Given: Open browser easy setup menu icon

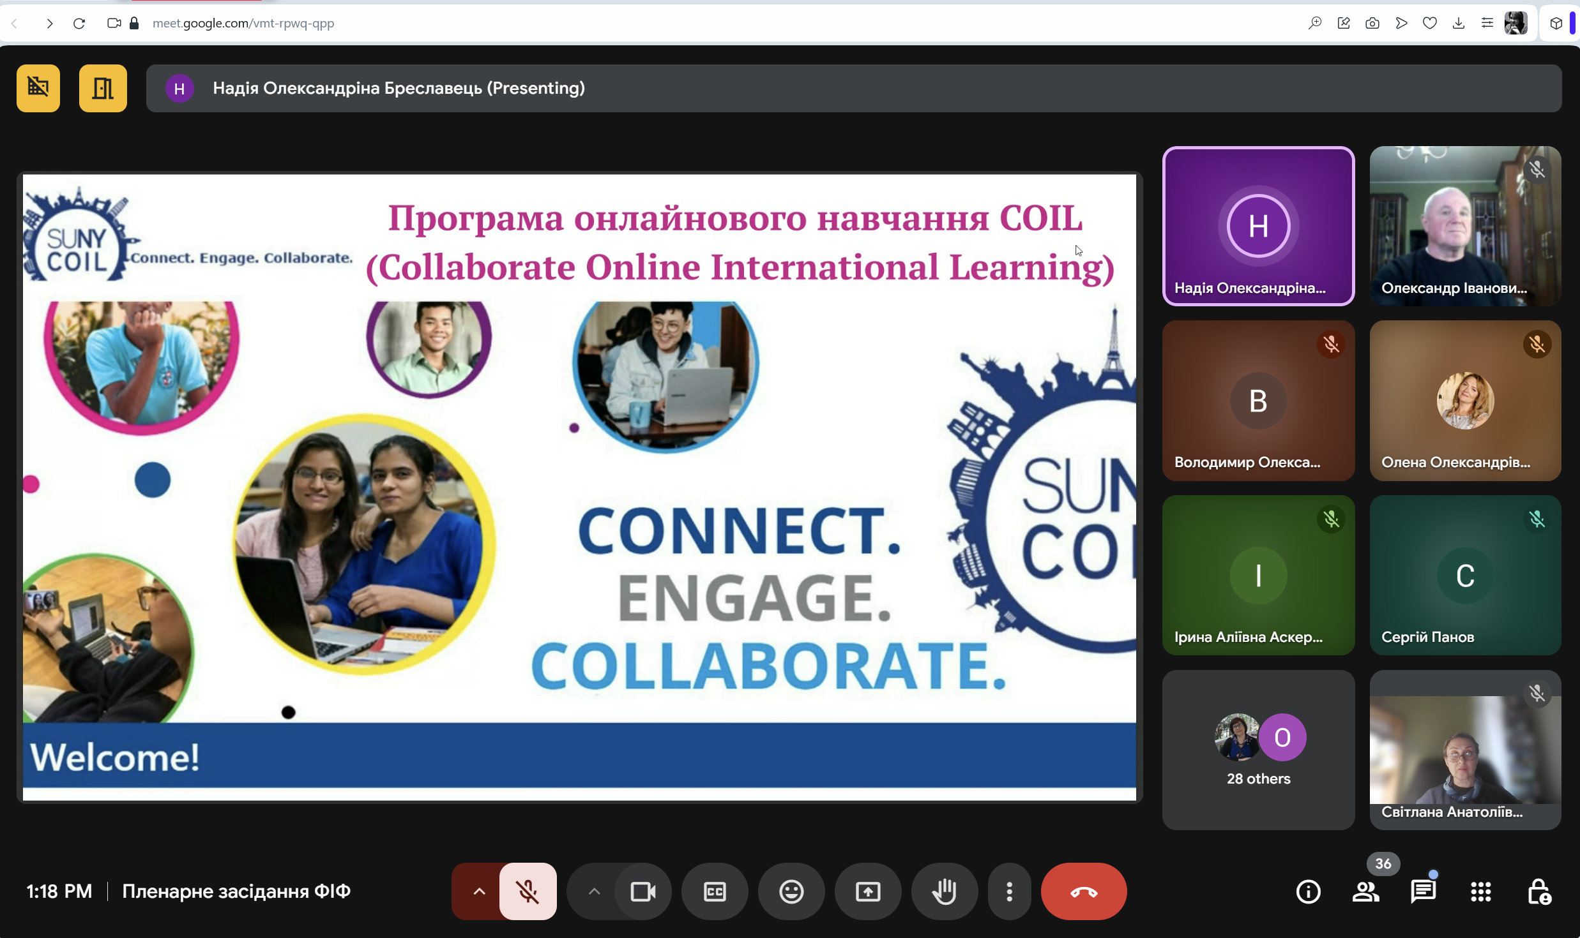Looking at the screenshot, I should point(1487,24).
